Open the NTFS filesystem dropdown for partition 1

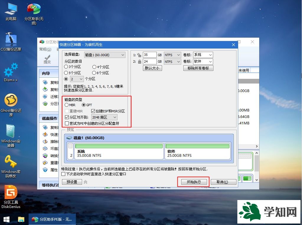172,55
